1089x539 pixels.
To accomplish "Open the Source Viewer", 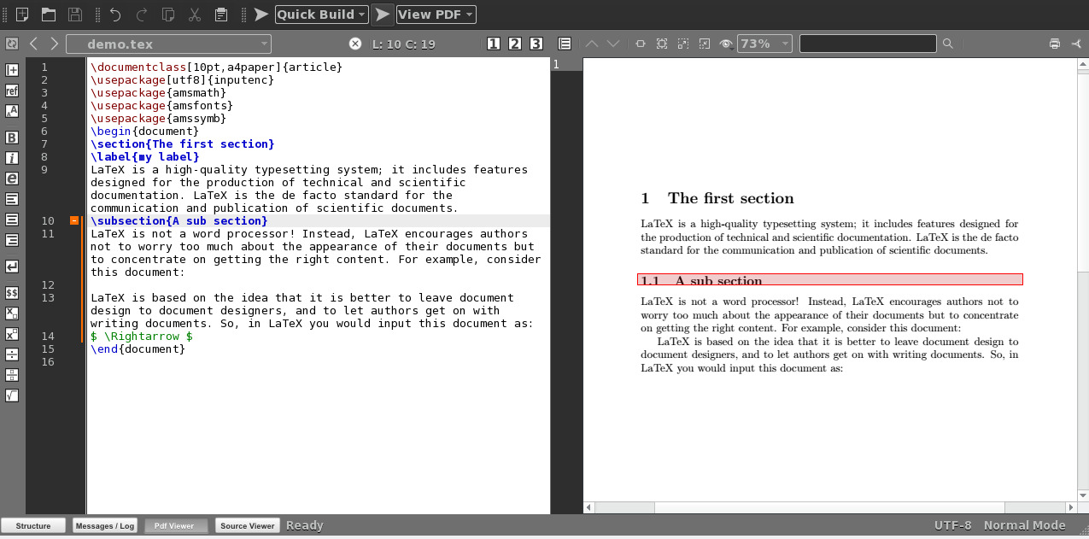I will (247, 525).
